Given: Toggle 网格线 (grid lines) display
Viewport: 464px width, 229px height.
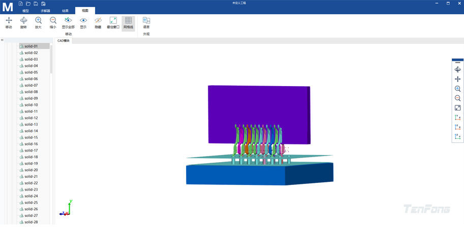Looking at the screenshot, I should [x=128, y=22].
